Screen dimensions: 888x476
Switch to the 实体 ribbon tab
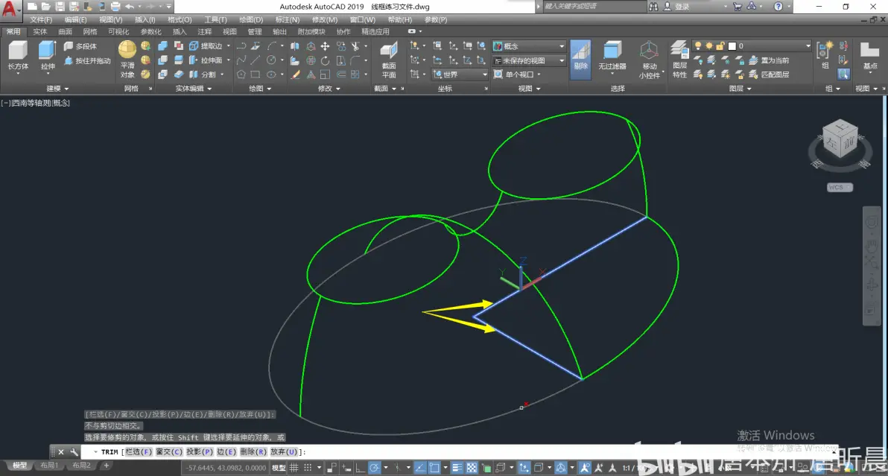pyautogui.click(x=39, y=32)
